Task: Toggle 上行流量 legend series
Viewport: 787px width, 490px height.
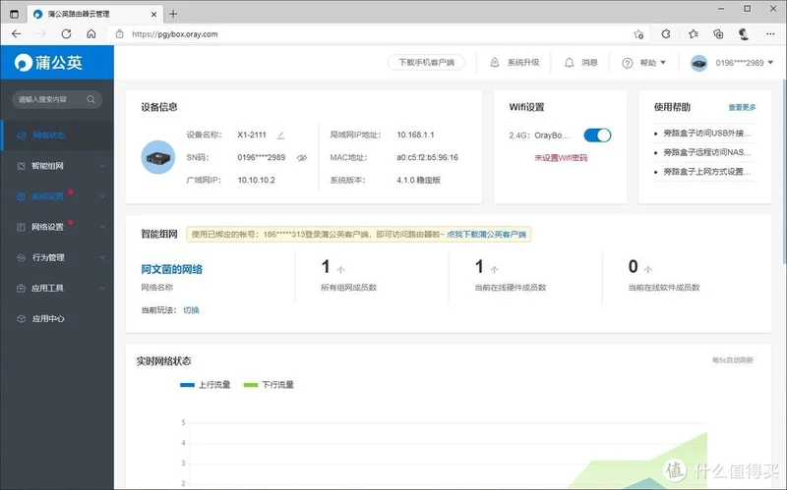Action: (x=205, y=385)
